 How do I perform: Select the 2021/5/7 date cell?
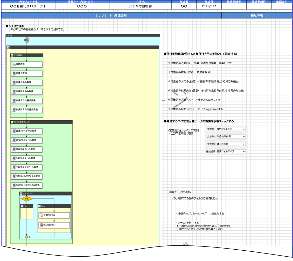pos(209,6)
